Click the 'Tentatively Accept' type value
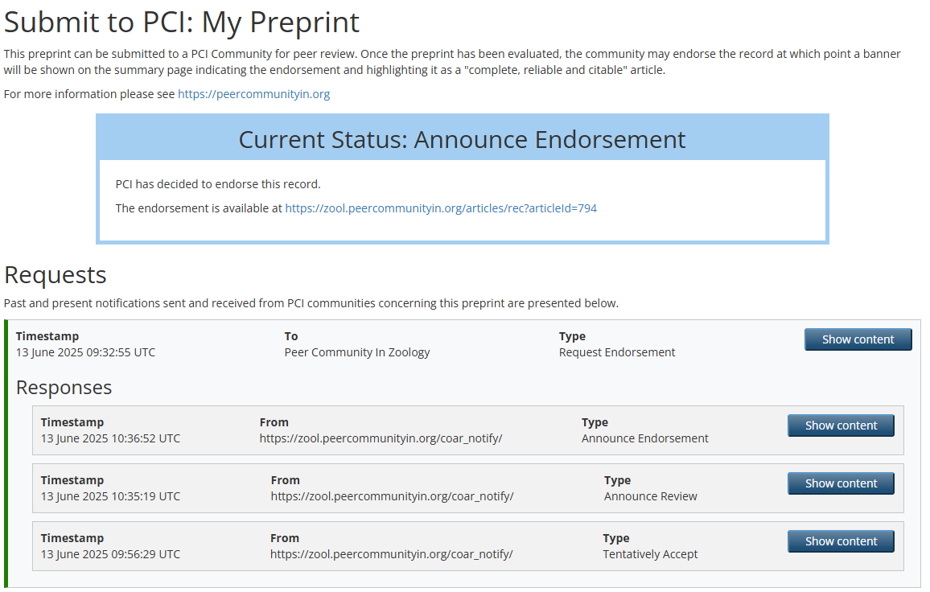 pyautogui.click(x=650, y=554)
